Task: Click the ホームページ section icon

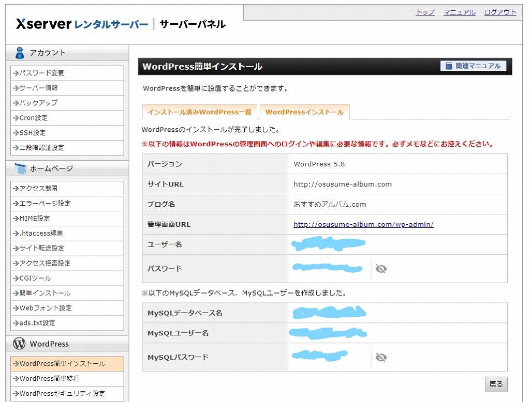Action: tap(20, 168)
